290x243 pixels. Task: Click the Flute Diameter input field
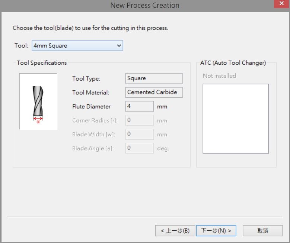(140, 106)
